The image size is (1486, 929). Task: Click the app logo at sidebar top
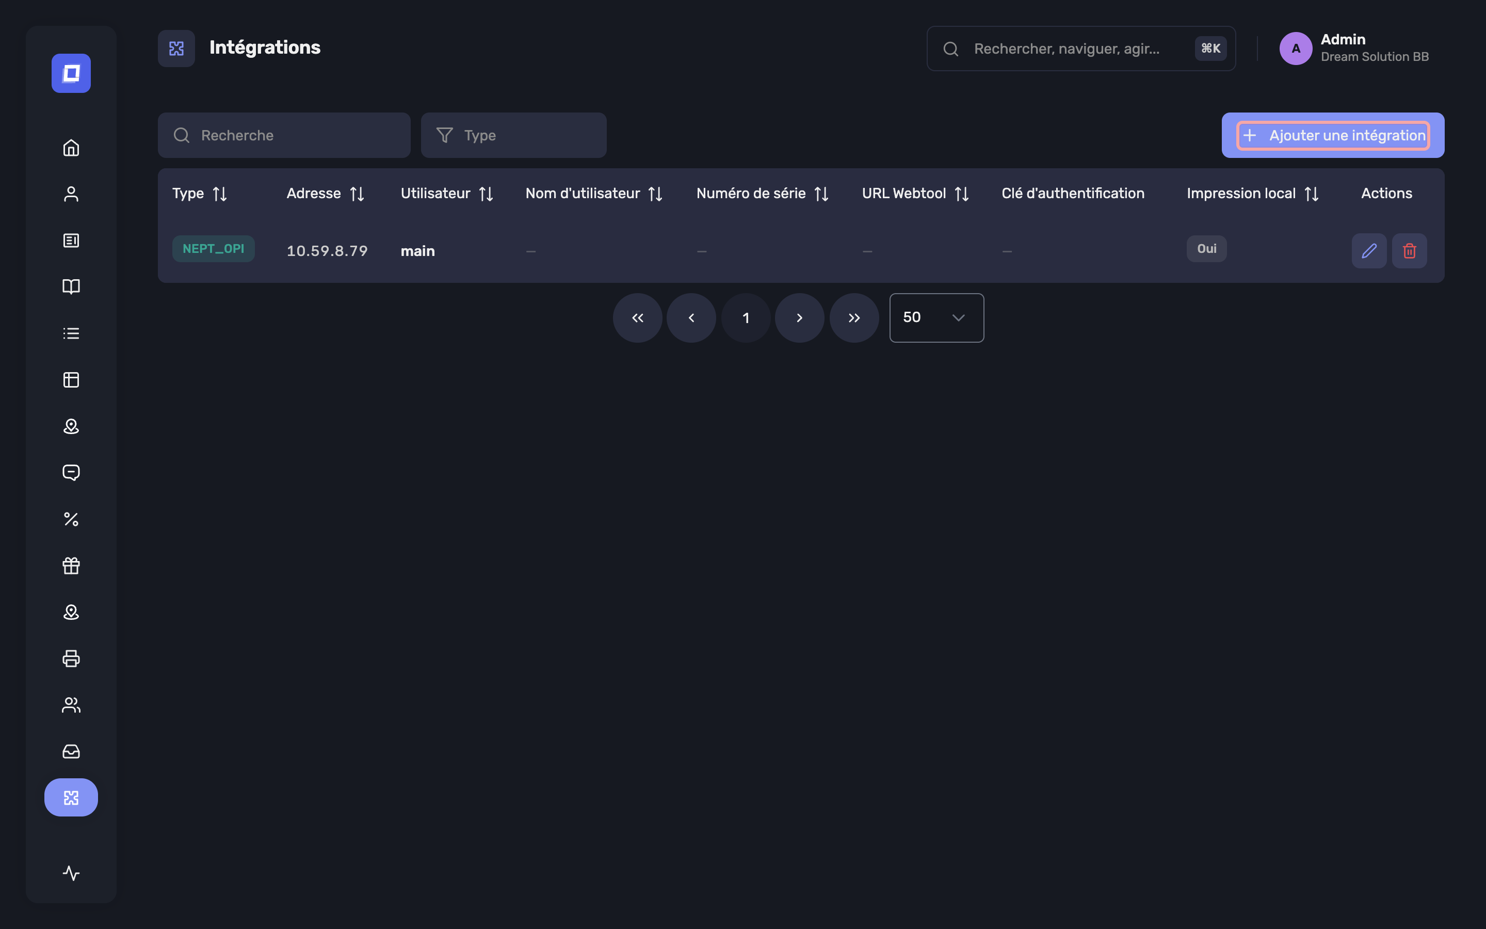pos(71,73)
